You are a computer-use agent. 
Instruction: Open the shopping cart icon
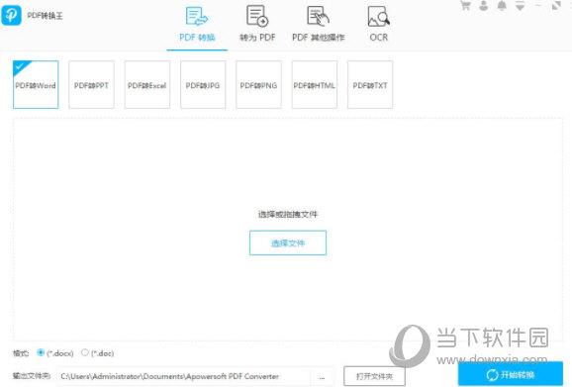pos(465,6)
